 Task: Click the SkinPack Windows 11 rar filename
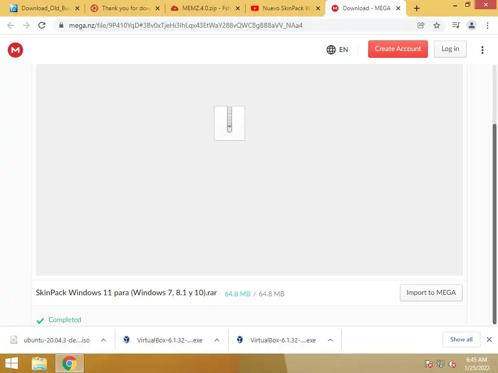tap(126, 292)
